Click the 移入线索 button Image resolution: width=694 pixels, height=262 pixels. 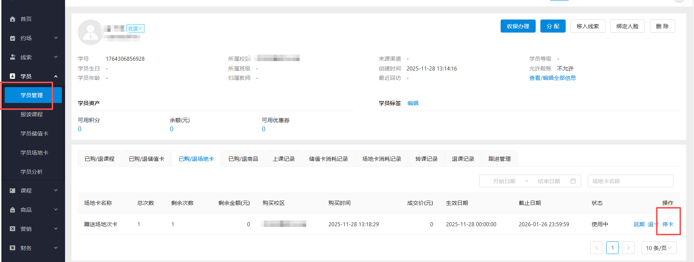[x=588, y=26]
